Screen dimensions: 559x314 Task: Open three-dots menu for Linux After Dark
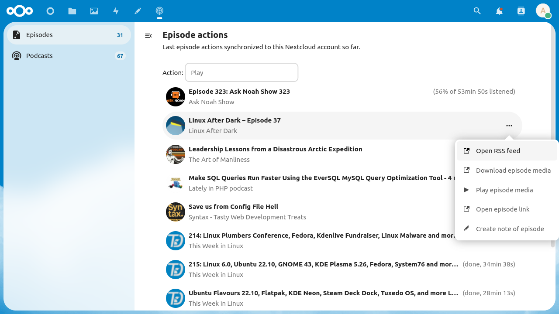click(x=509, y=126)
